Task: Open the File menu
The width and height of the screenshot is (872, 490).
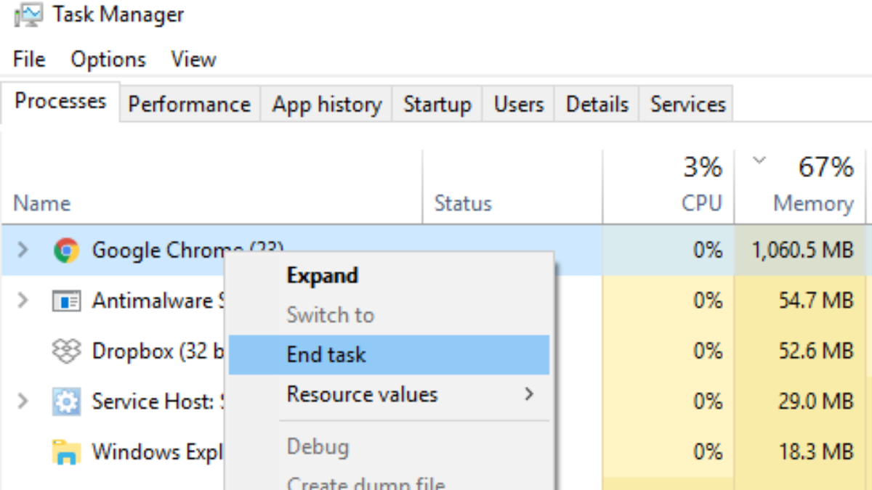Action: tap(29, 60)
